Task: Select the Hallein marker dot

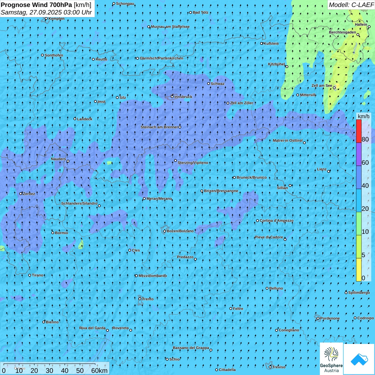Action: pyautogui.click(x=369, y=27)
